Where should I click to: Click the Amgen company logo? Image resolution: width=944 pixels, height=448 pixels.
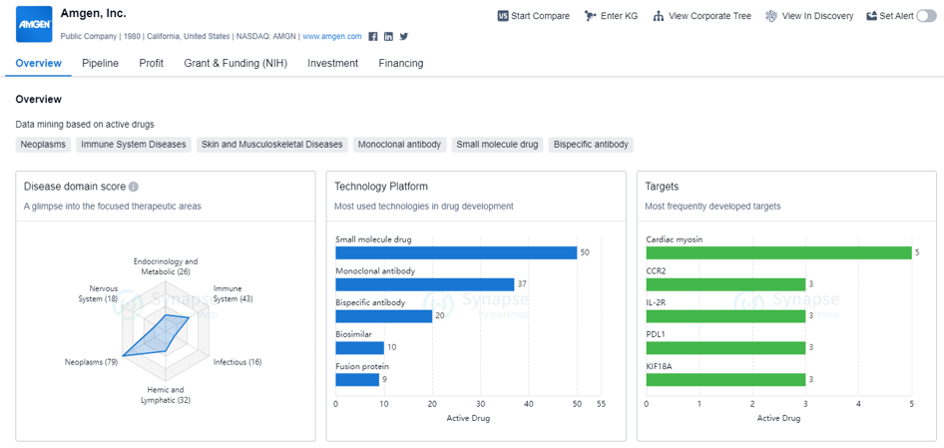[x=34, y=24]
